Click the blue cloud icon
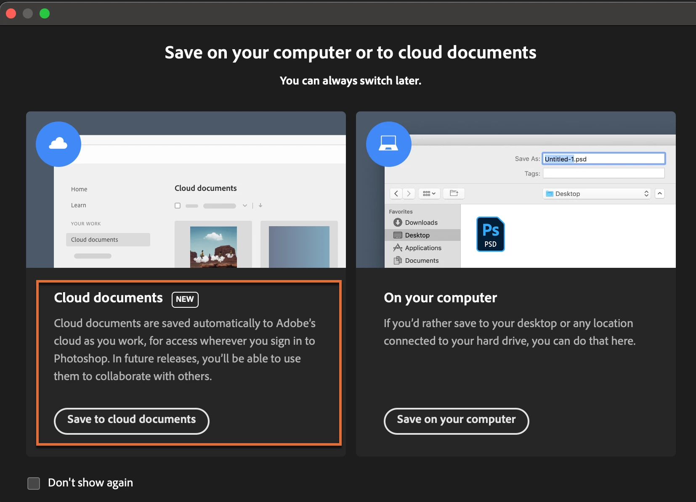 58,144
